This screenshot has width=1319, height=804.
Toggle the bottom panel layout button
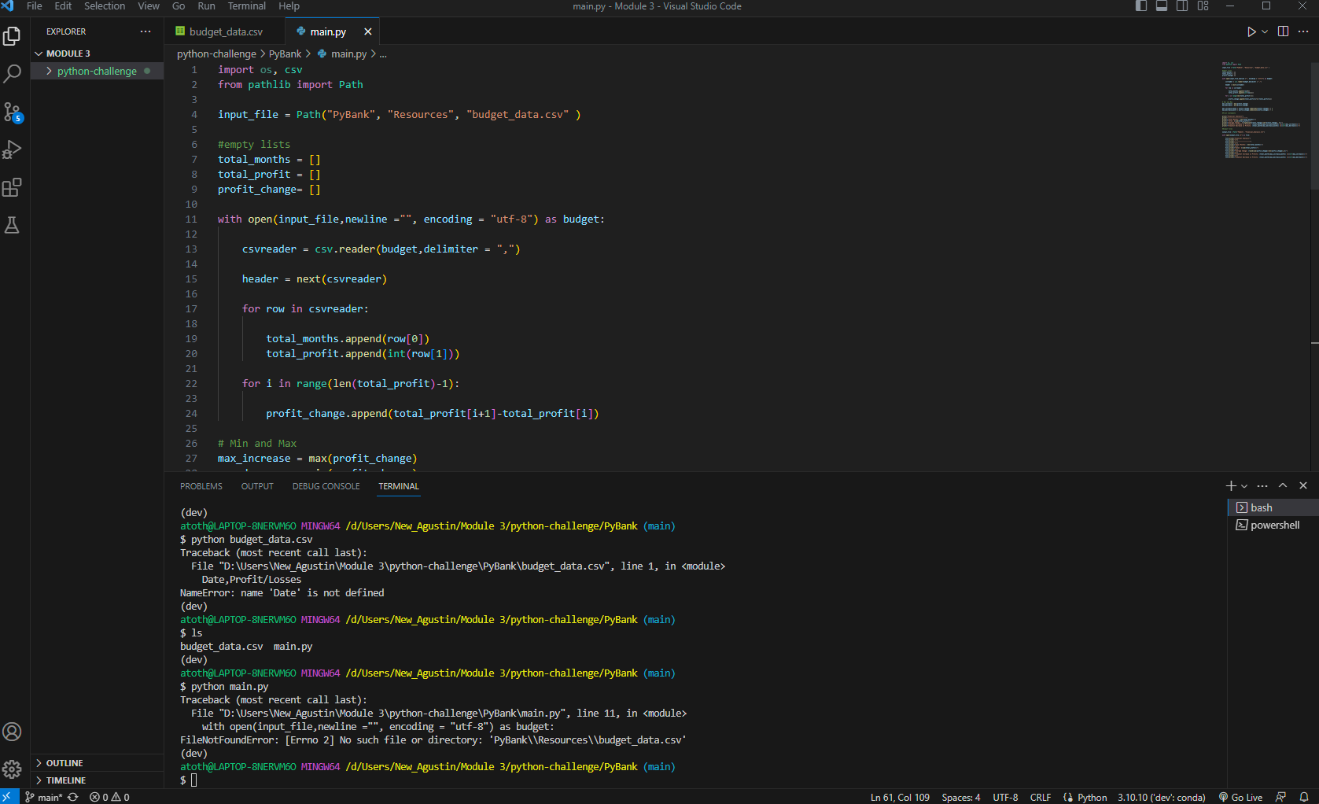coord(1162,6)
